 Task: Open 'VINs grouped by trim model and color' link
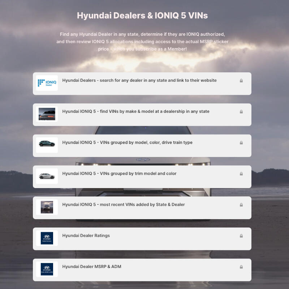[119, 174]
